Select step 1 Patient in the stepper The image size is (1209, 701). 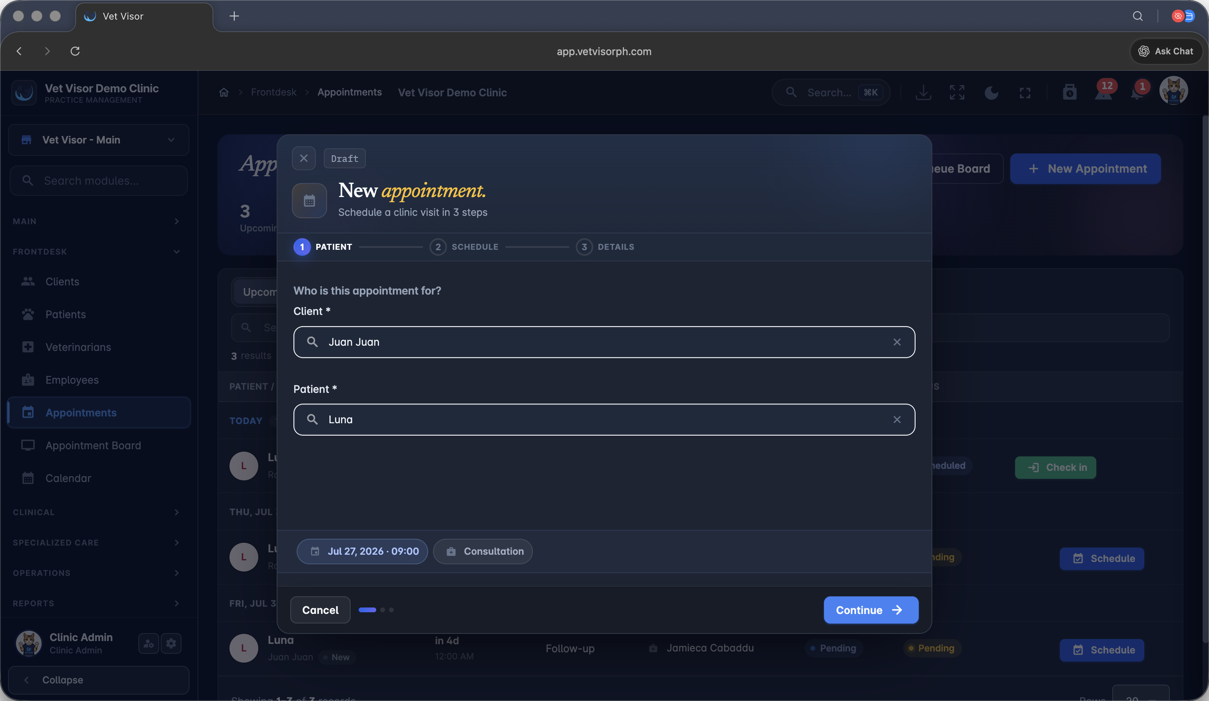[323, 247]
